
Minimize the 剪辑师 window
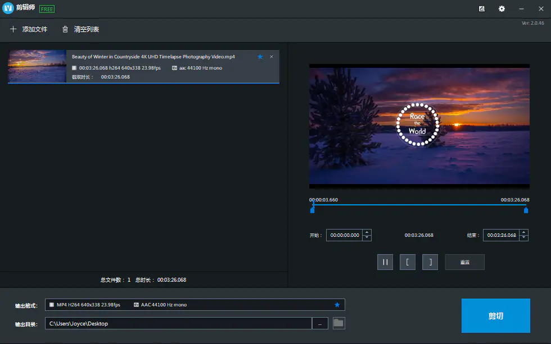522,9
